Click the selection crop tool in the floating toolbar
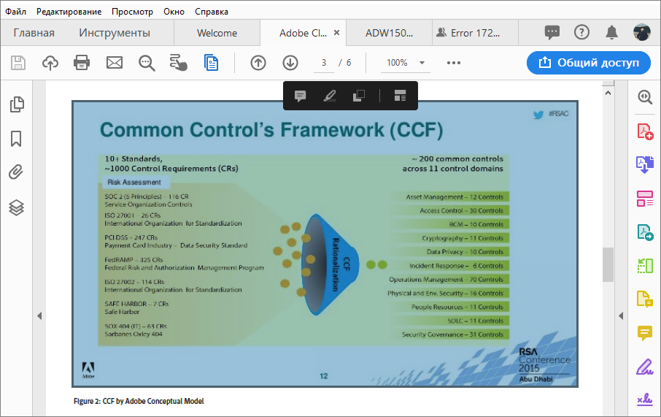This screenshot has width=661, height=417. click(359, 96)
